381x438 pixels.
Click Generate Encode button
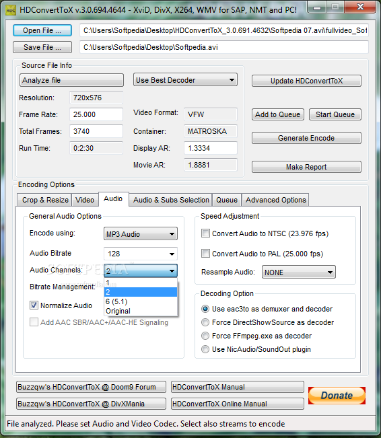306,138
